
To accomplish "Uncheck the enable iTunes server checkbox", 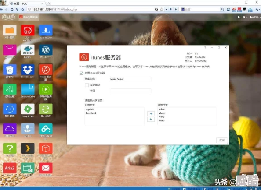I will click(x=81, y=73).
